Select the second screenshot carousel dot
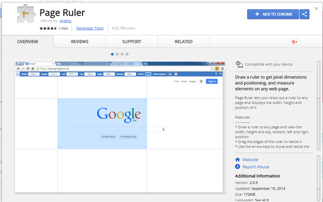Image resolution: width=323 pixels, height=202 pixels. (x=117, y=54)
